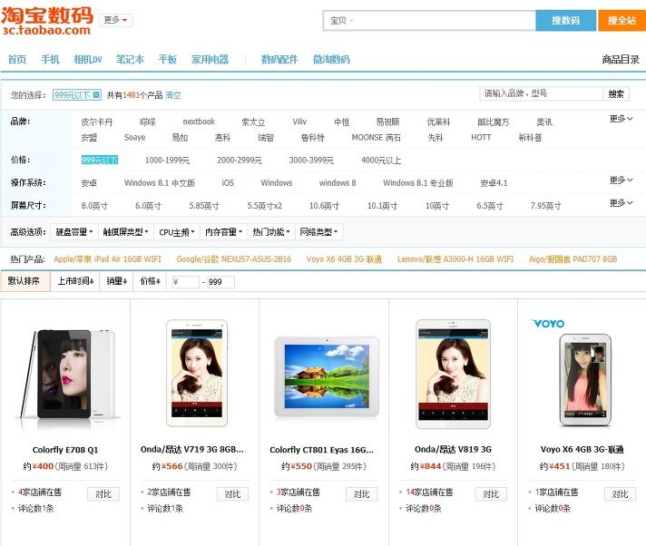Screen dimensions: 646x546
Task: Open the 触摸屏类型 dropdown
Action: click(125, 232)
